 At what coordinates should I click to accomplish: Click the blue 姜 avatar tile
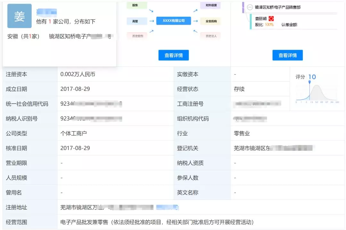click(20, 16)
